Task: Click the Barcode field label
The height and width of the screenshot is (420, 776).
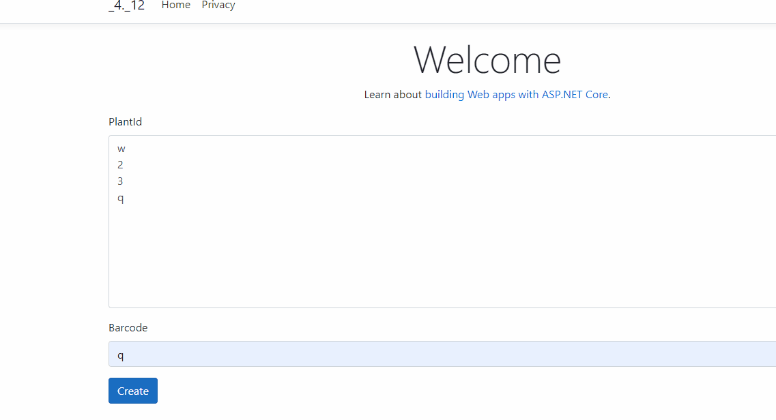Action: click(128, 327)
